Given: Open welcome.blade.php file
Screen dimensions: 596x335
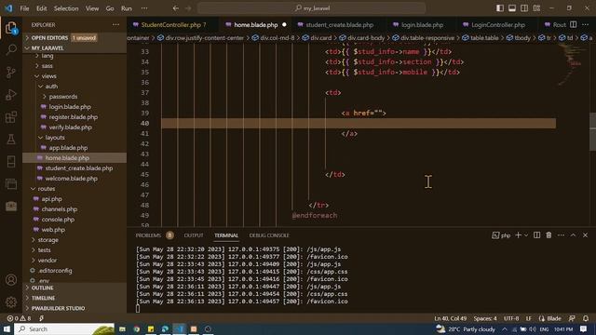Looking at the screenshot, I should 71,179.
